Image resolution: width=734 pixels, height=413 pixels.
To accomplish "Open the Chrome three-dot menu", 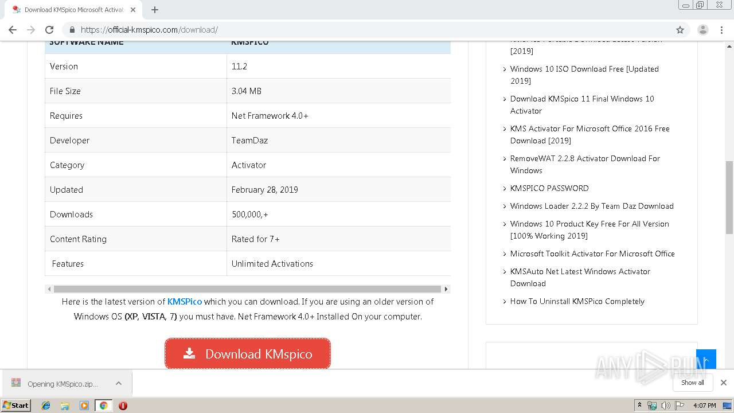I will 721,30.
